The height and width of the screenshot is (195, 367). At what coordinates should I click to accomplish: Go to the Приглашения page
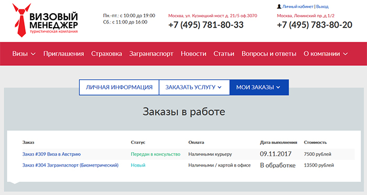coord(63,54)
